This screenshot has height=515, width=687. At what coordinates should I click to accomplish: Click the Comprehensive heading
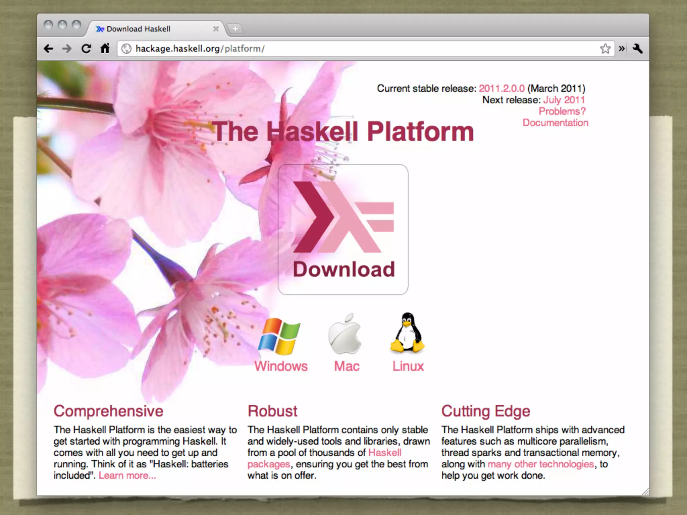click(108, 411)
